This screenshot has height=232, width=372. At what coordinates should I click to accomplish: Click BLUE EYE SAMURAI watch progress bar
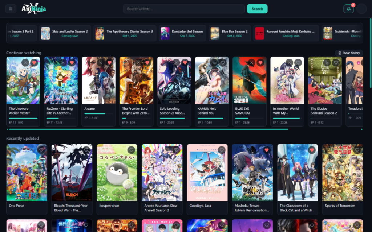pos(249,118)
